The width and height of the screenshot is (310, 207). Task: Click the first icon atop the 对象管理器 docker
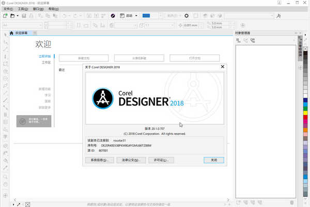pyautogui.click(x=238, y=41)
